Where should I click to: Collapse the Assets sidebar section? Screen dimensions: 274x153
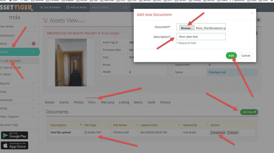(33, 52)
